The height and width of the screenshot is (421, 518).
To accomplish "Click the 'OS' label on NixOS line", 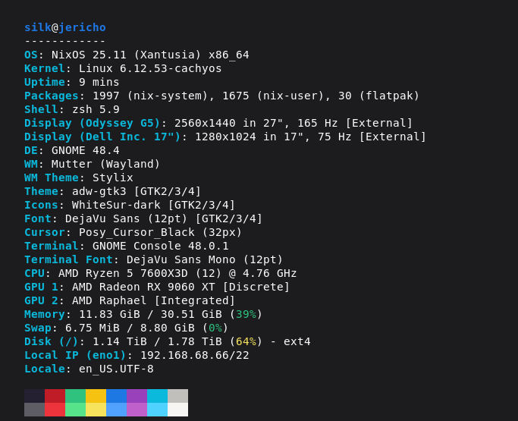I will (x=30, y=55).
